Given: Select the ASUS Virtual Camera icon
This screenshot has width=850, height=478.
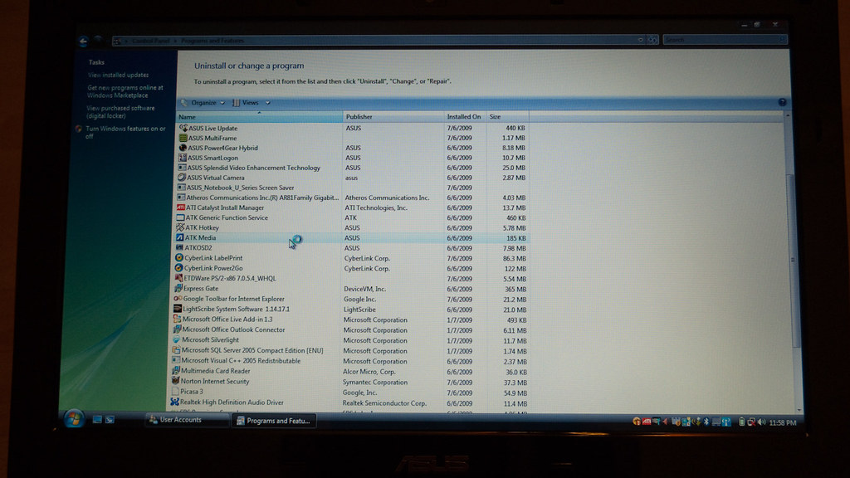Looking at the screenshot, I should (182, 178).
